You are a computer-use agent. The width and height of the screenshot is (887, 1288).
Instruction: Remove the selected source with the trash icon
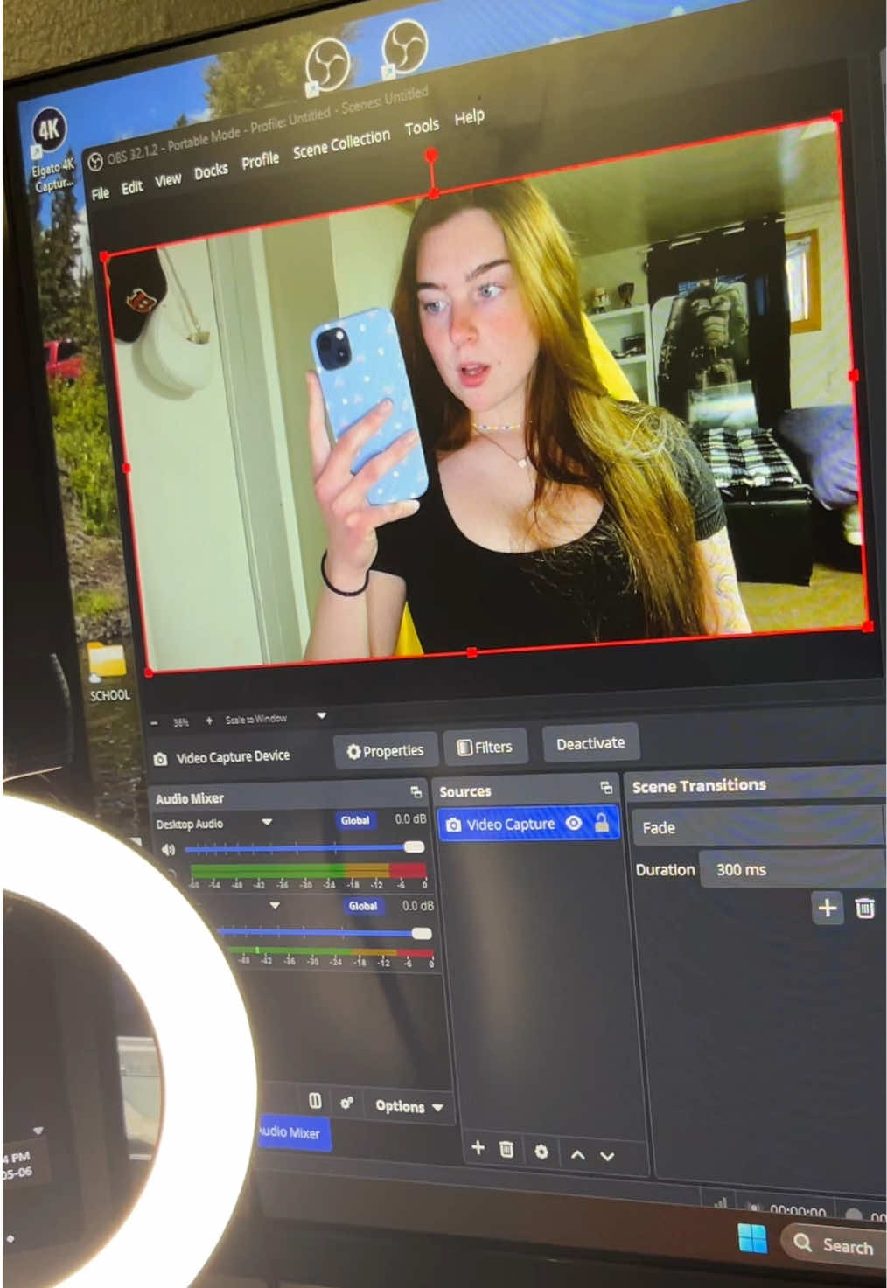[506, 1149]
